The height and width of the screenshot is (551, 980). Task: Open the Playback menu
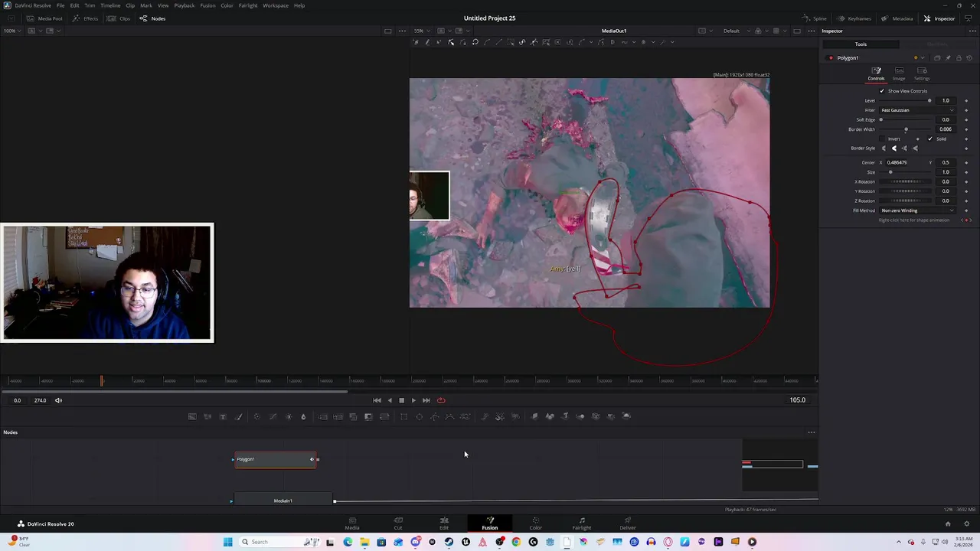(x=184, y=5)
